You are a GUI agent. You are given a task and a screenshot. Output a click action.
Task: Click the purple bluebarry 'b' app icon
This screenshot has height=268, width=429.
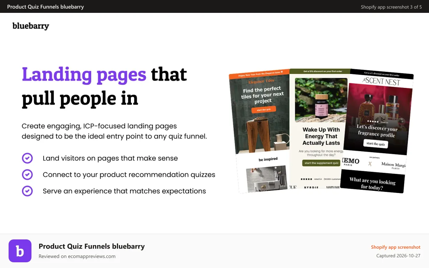pyautogui.click(x=20, y=251)
